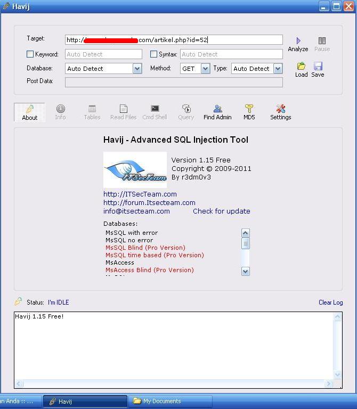Start scan with the Analyze play icon
The height and width of the screenshot is (409, 357).
[x=298, y=41]
